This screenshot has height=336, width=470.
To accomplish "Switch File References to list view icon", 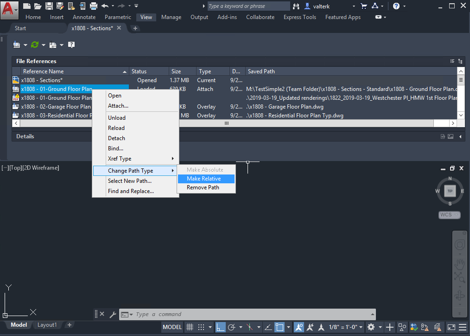I will (x=452, y=61).
